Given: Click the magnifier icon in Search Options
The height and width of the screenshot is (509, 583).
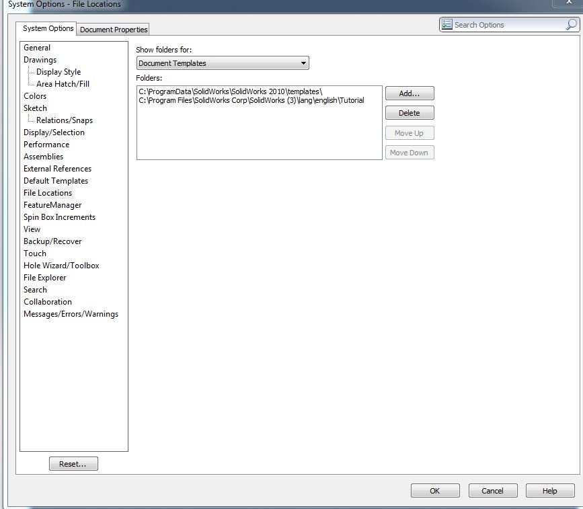Looking at the screenshot, I should click(x=571, y=25).
